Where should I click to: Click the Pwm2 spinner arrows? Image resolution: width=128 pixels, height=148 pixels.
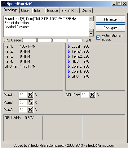pos(30,102)
